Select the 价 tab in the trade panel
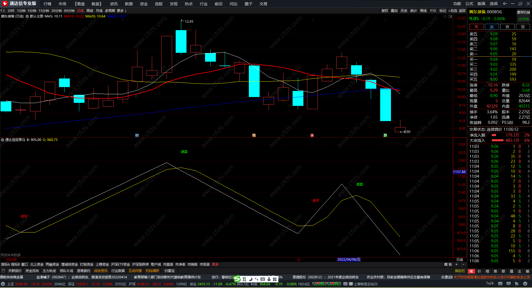This screenshot has height=288, width=532. coord(479,271)
